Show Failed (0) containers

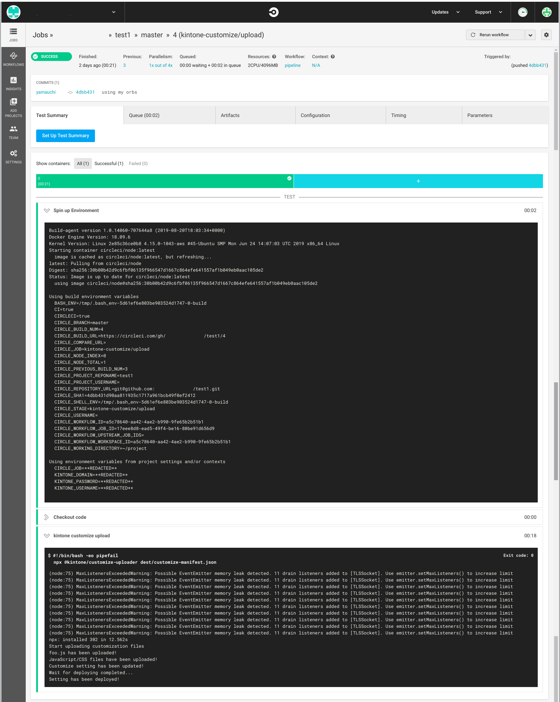click(x=138, y=163)
